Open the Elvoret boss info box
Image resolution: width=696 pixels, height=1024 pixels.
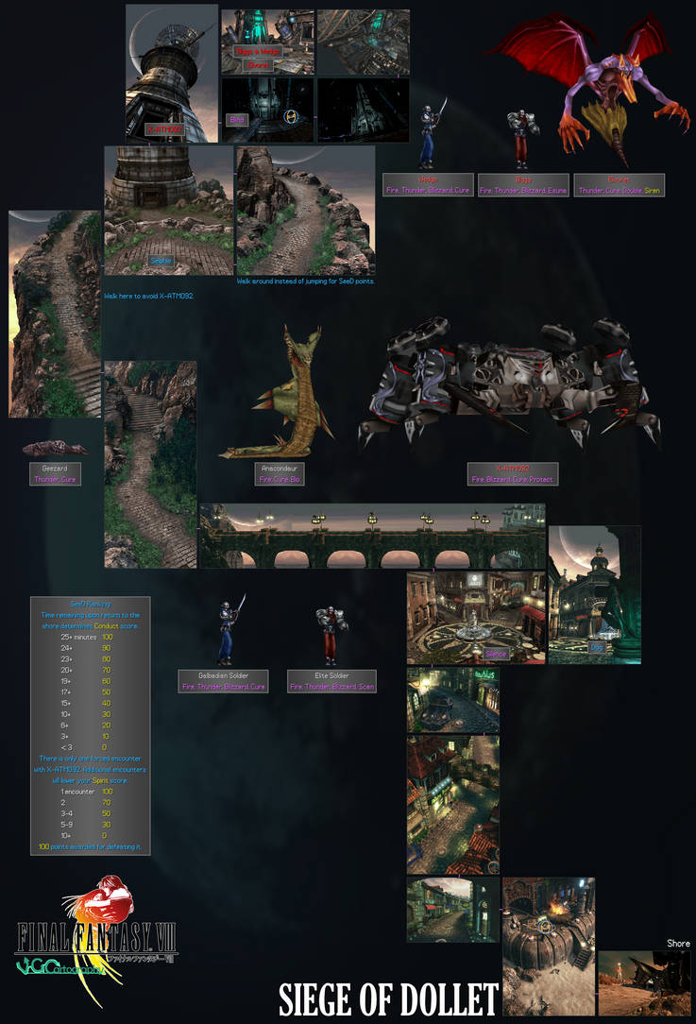(x=619, y=185)
